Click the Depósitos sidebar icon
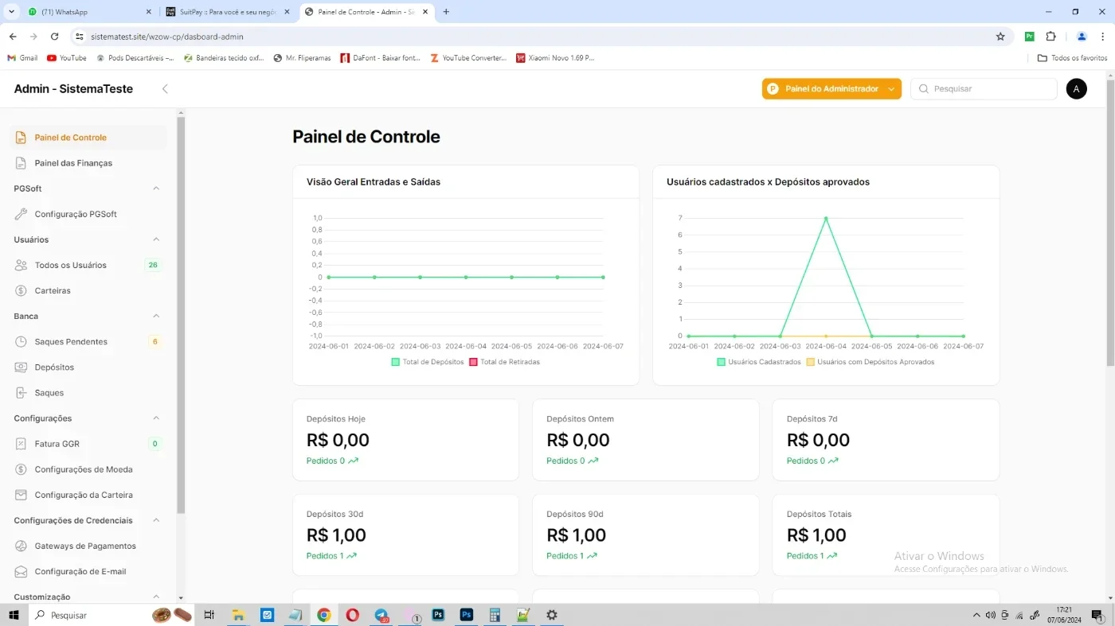 click(22, 367)
